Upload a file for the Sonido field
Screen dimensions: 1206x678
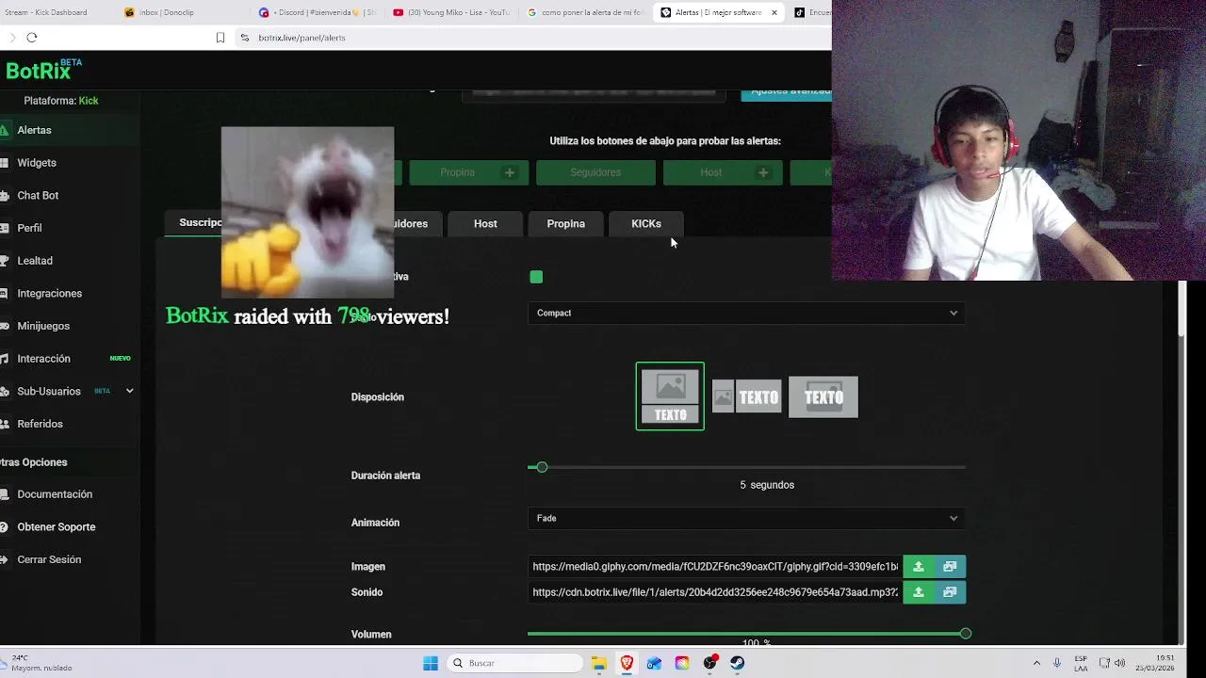pos(918,592)
